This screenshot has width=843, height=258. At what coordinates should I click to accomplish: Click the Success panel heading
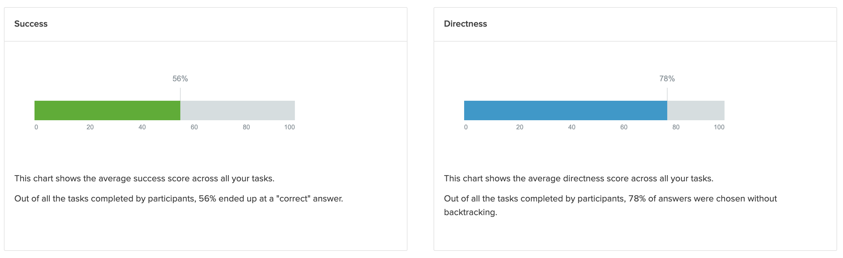point(31,24)
